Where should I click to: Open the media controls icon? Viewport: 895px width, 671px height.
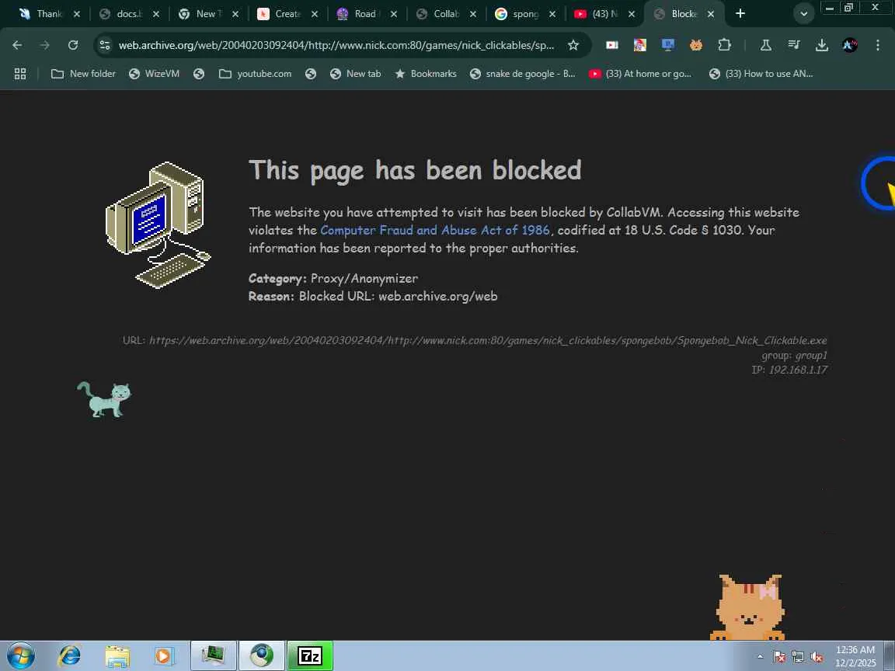click(x=793, y=45)
